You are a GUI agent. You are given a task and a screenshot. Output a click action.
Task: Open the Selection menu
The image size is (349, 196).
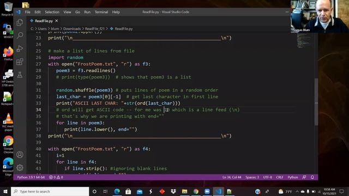pos(52,12)
